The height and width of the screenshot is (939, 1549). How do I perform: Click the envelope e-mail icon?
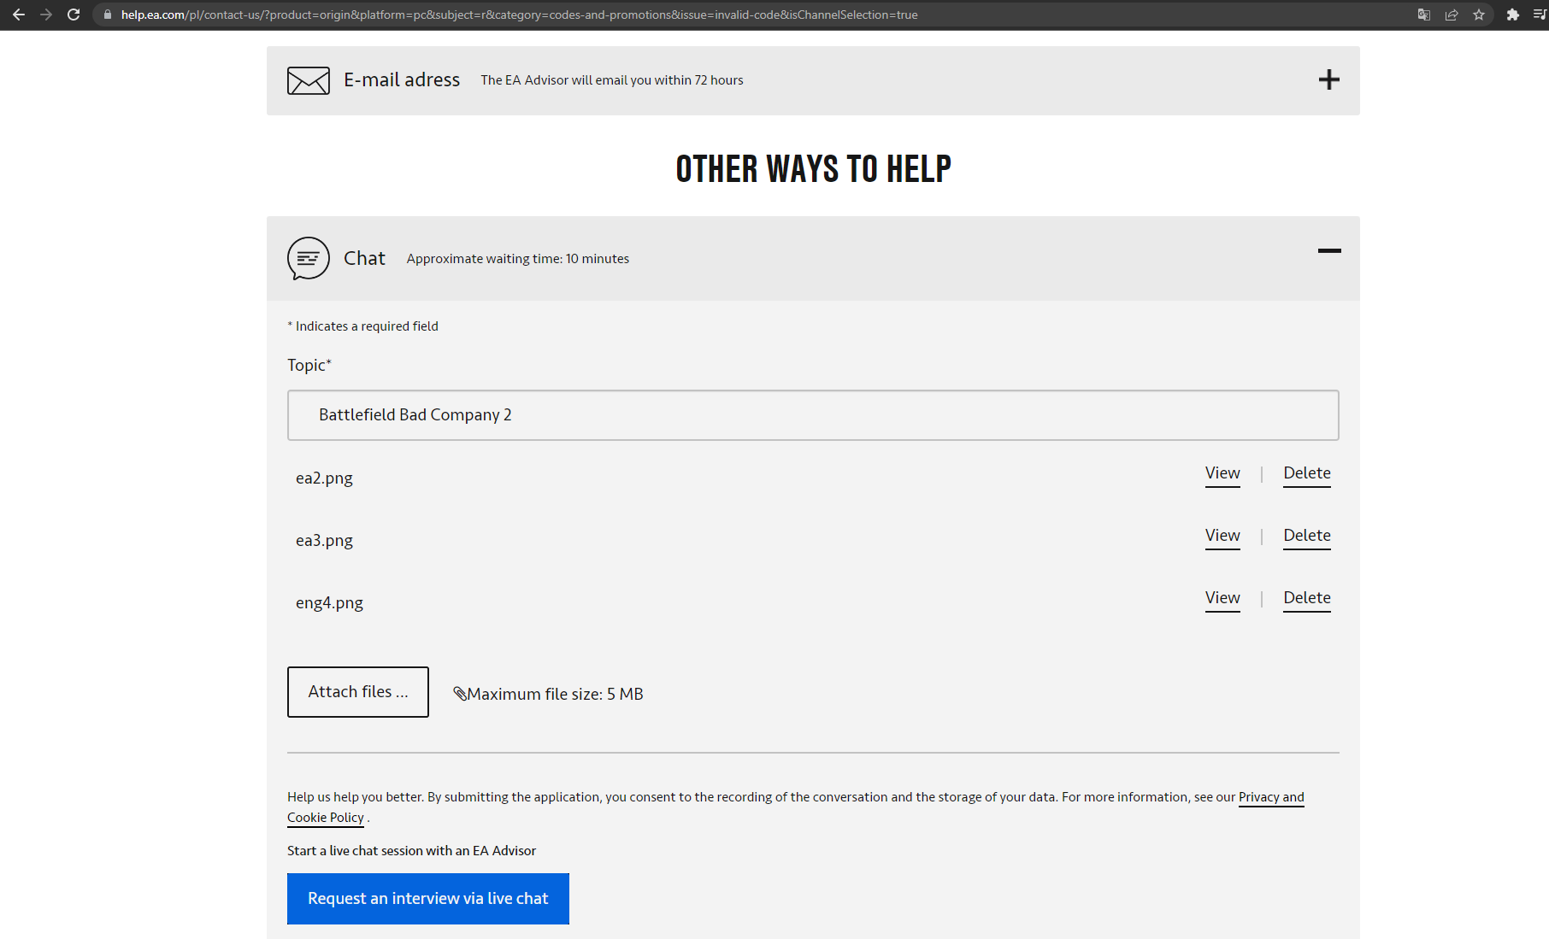(x=309, y=80)
